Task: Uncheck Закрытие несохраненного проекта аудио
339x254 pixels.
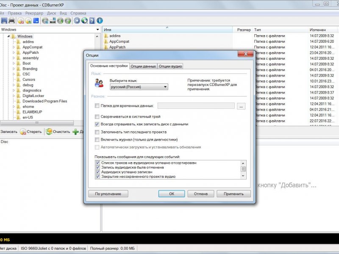Action: click(98, 177)
